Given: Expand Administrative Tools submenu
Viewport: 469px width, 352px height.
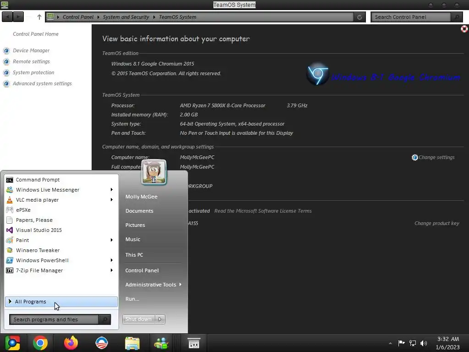Looking at the screenshot, I should coord(153,285).
